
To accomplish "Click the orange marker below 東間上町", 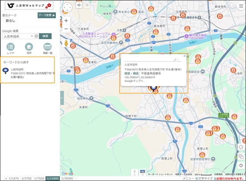I will tap(202, 155).
